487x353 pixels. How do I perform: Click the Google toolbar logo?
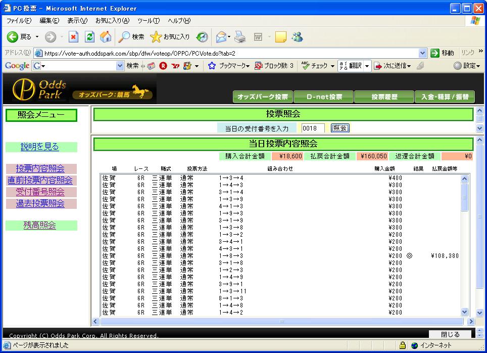17,66
